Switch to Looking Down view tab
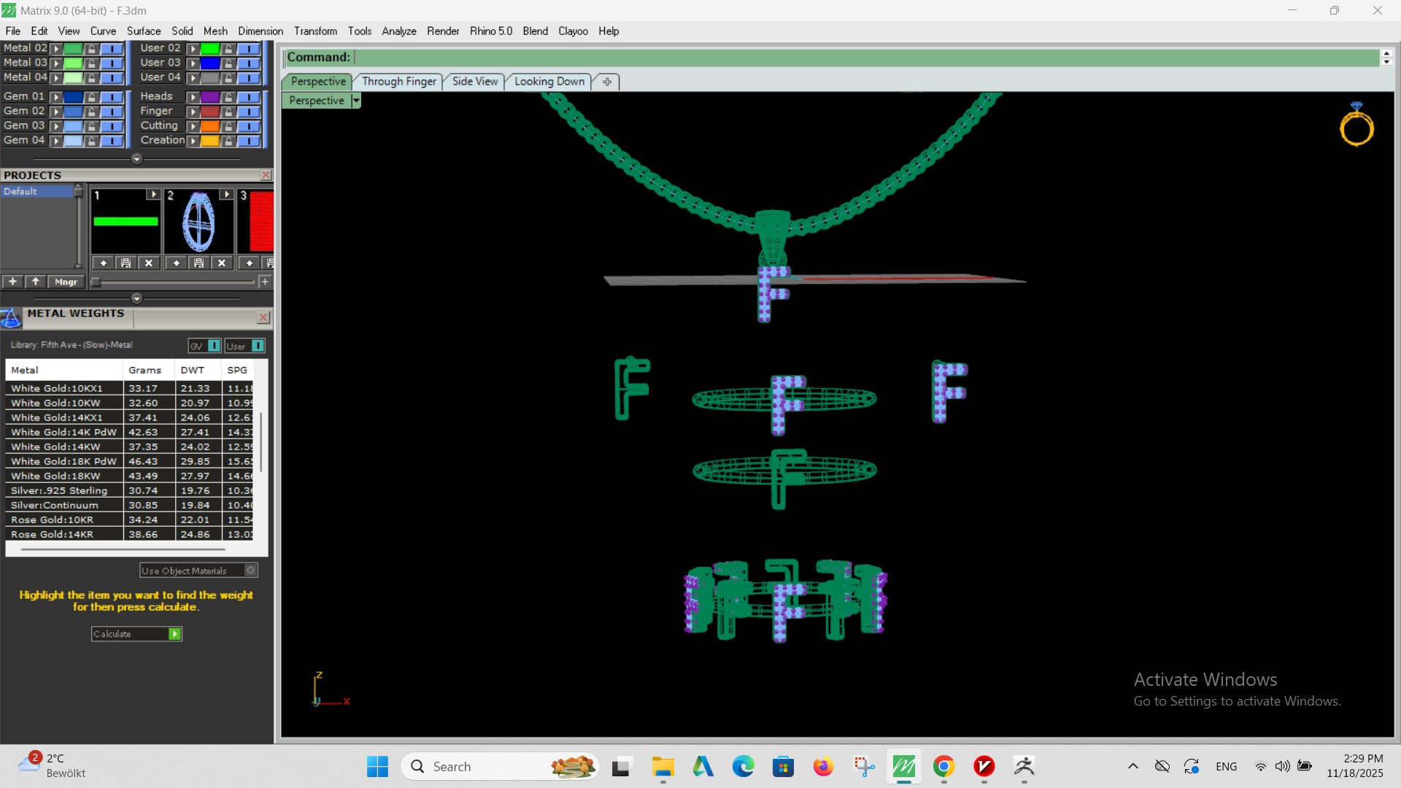The image size is (1401, 788). pyautogui.click(x=549, y=82)
